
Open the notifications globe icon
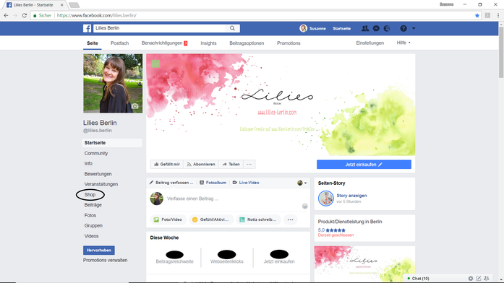point(387,28)
